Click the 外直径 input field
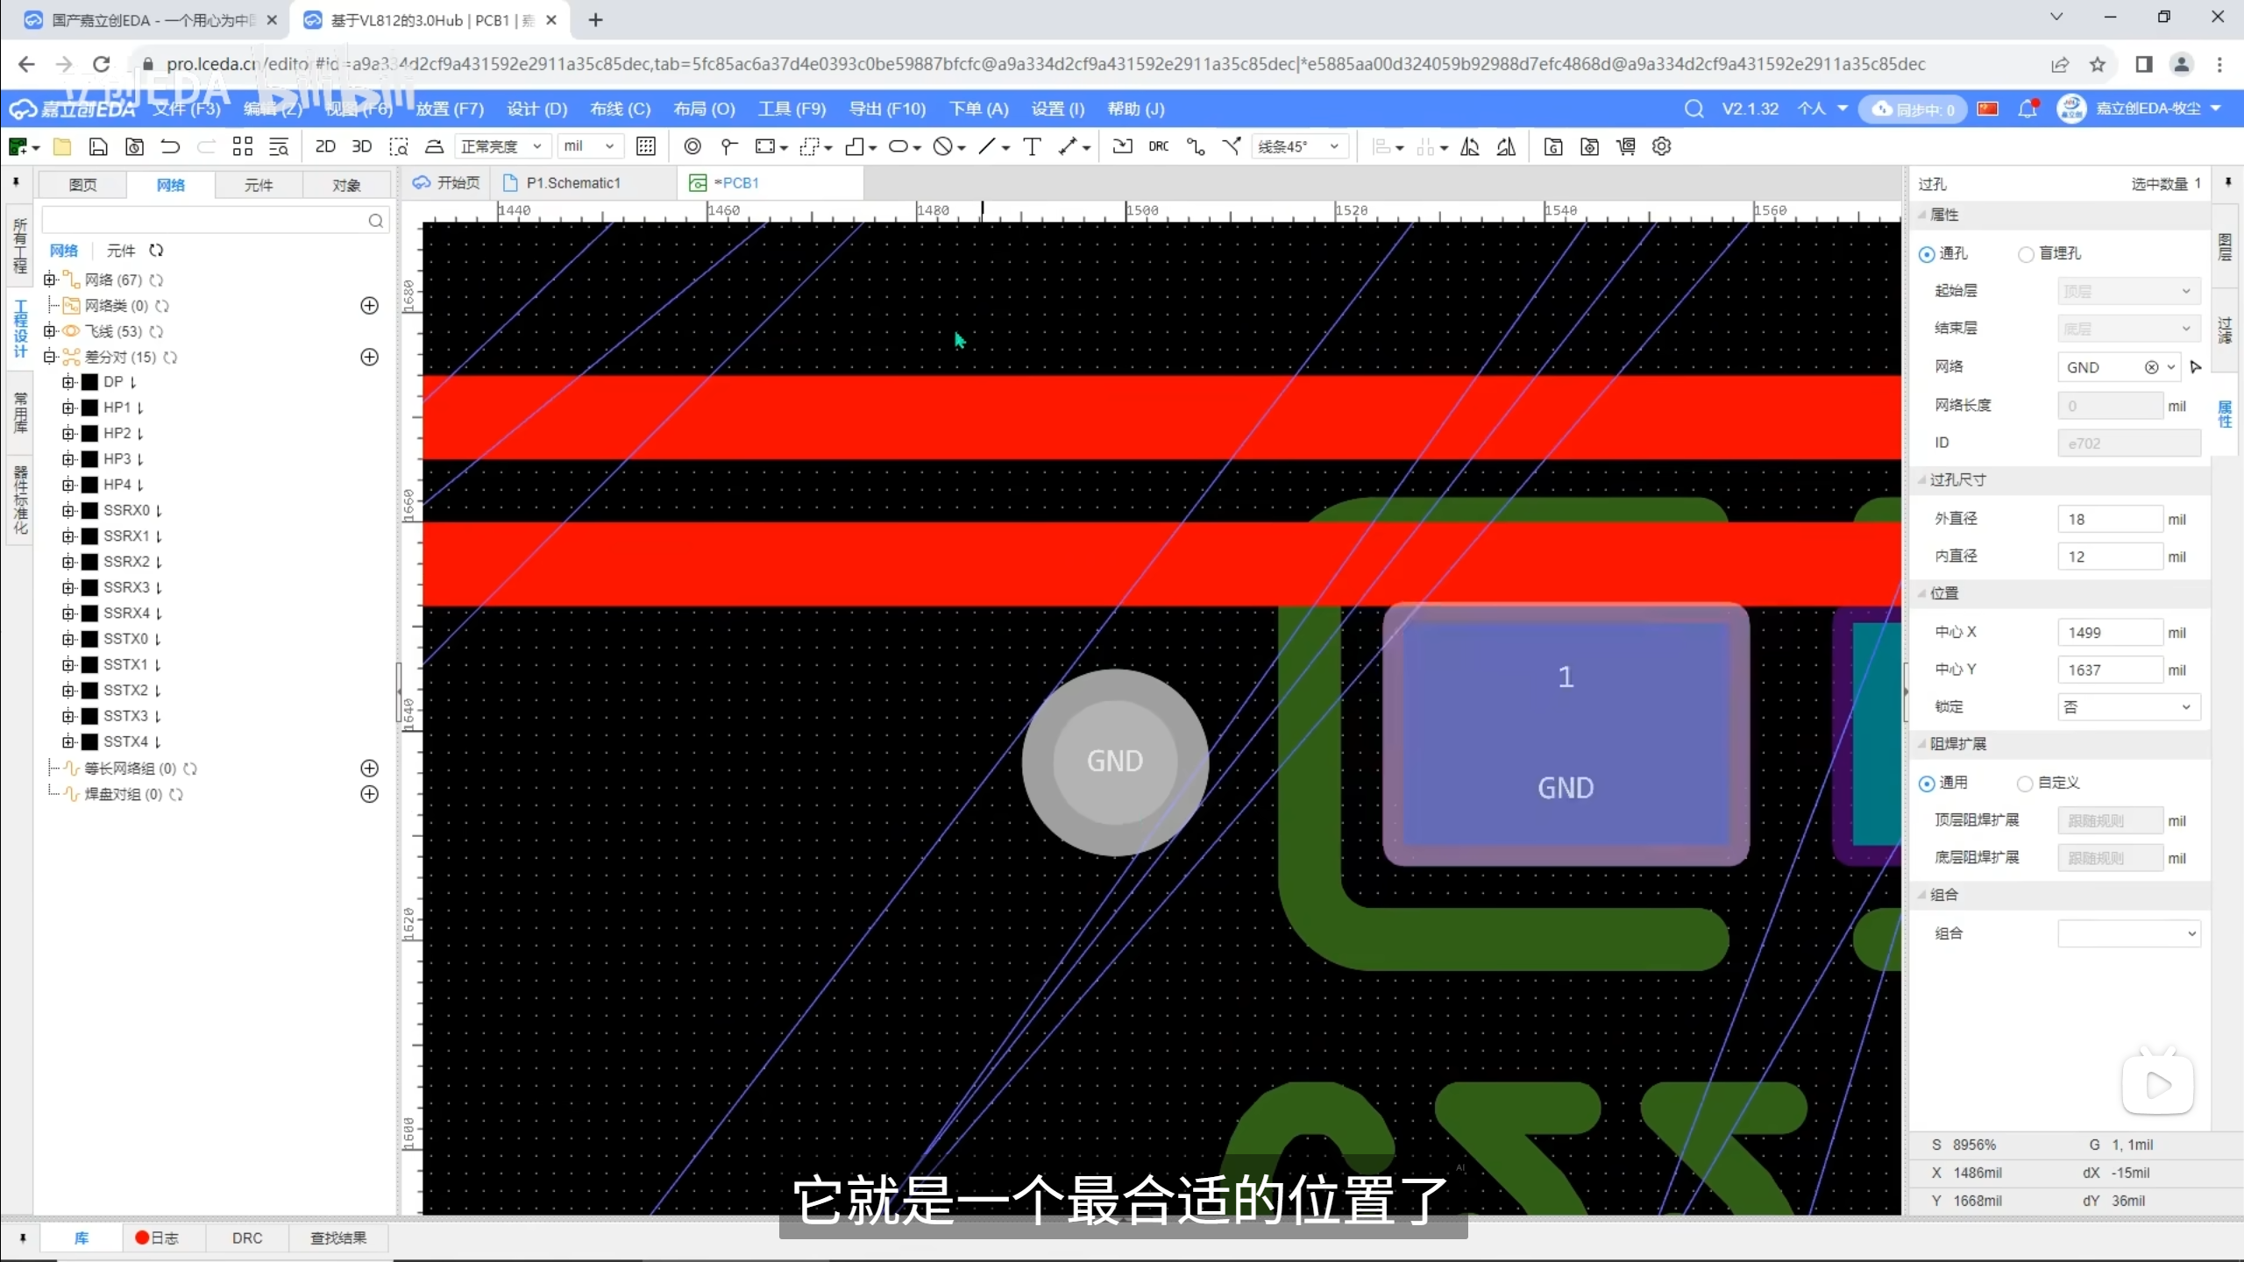Viewport: 2244px width, 1262px height. pyautogui.click(x=2109, y=519)
